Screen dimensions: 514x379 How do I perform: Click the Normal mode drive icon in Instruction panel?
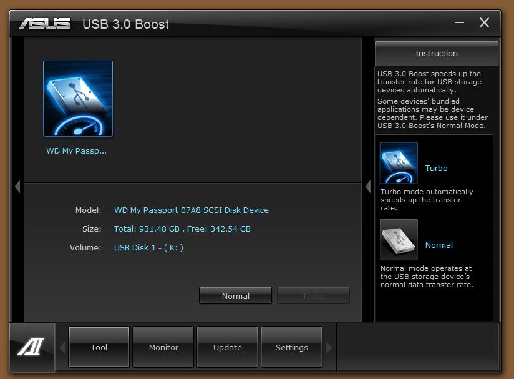[399, 240]
